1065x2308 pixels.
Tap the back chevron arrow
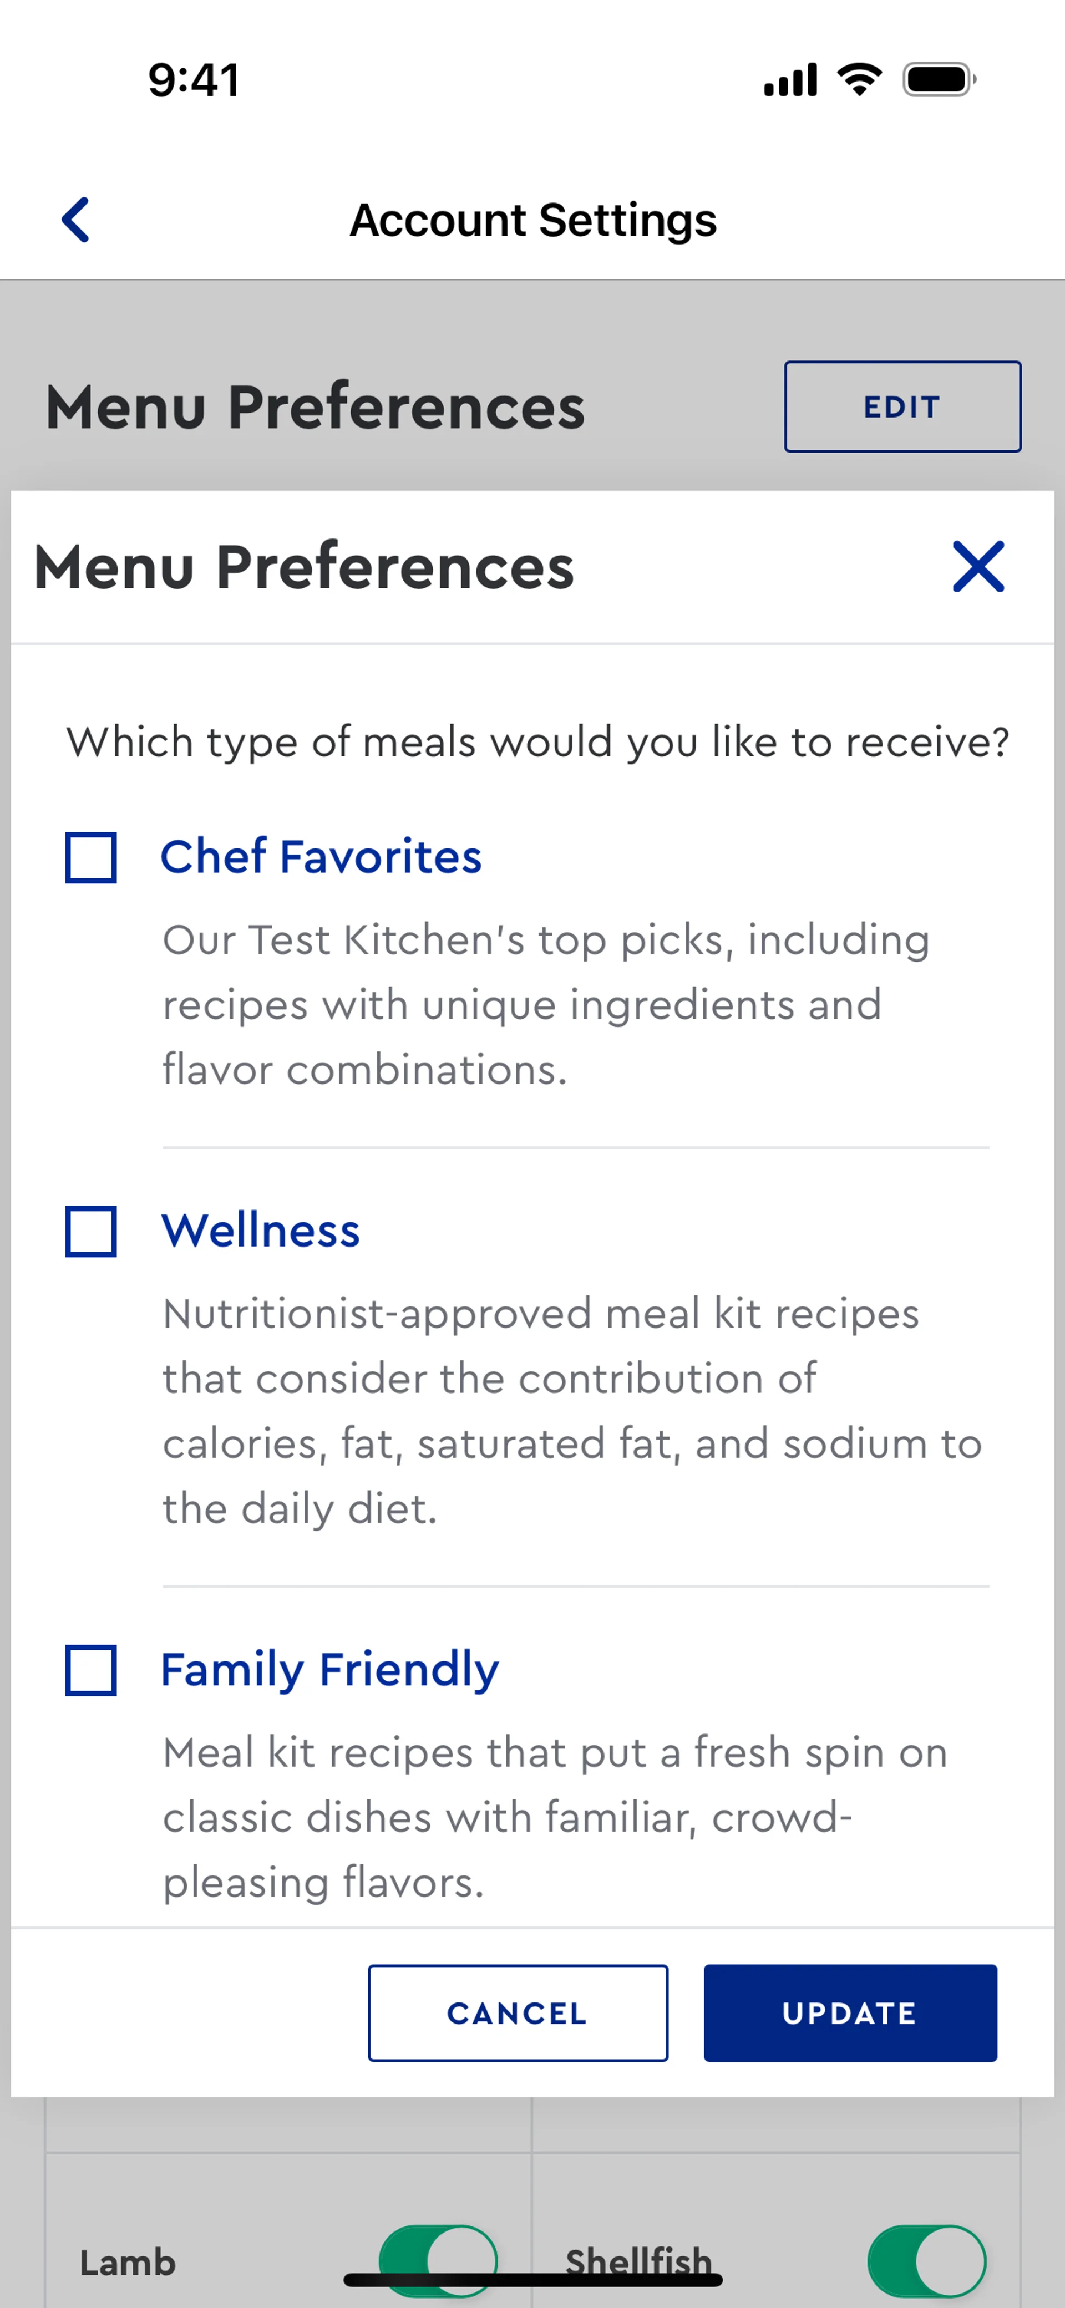point(76,220)
